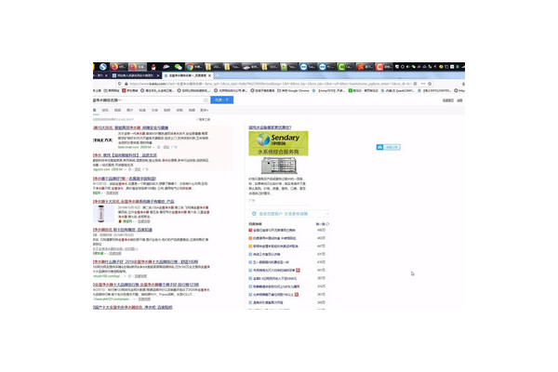This screenshot has width=558, height=372.
Task: Switch to 知道 search tab
Action: [142, 111]
